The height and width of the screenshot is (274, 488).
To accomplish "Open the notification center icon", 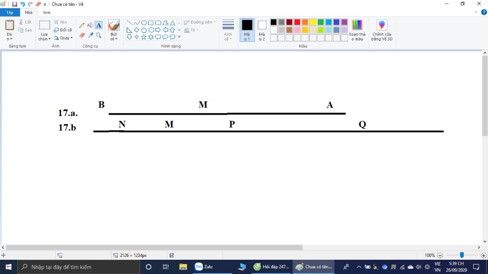I will pyautogui.click(x=476, y=267).
